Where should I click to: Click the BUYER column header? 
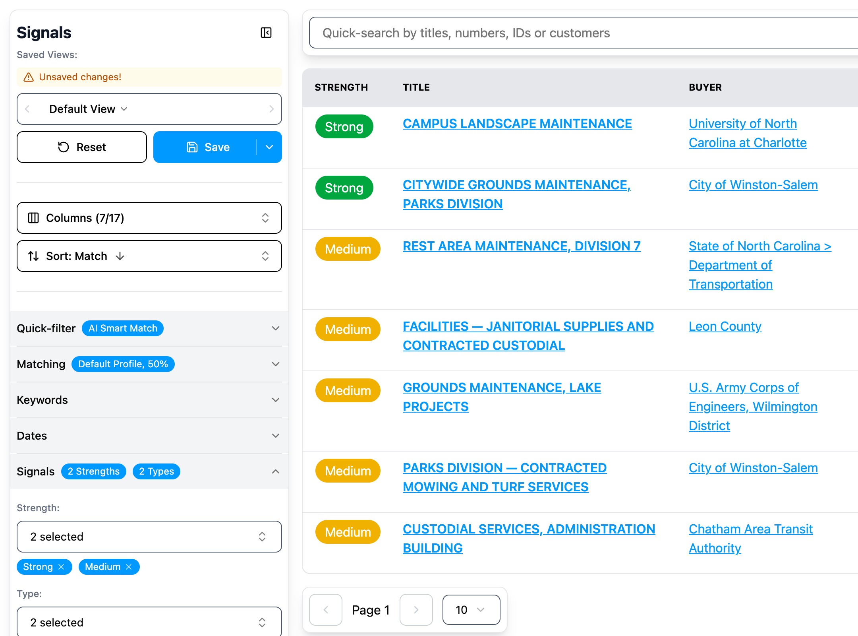(705, 87)
